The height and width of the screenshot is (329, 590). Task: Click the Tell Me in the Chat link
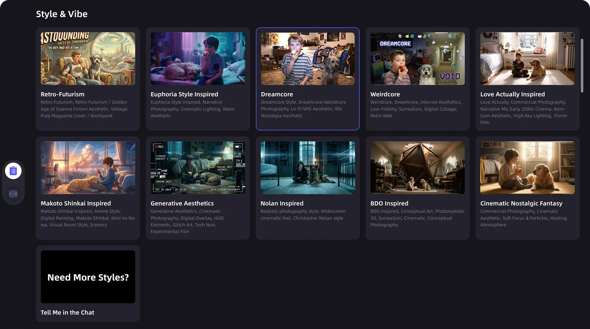click(x=67, y=312)
